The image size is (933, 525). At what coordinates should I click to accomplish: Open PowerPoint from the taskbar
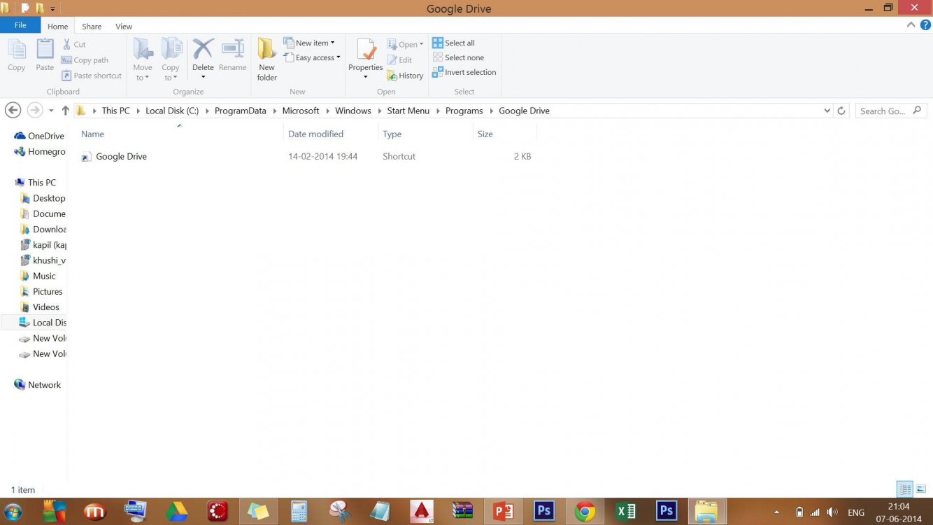tap(503, 512)
